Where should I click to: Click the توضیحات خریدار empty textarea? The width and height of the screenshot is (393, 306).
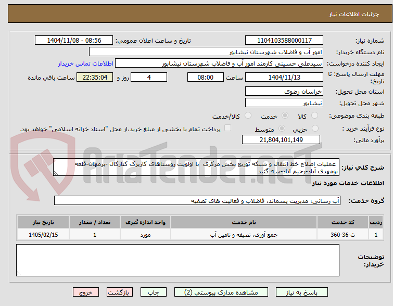(178, 260)
